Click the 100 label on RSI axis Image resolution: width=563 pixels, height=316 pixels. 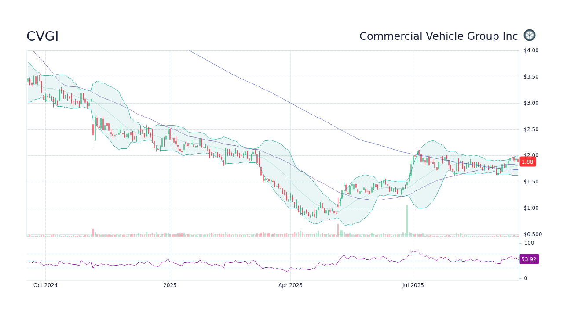[529, 243]
